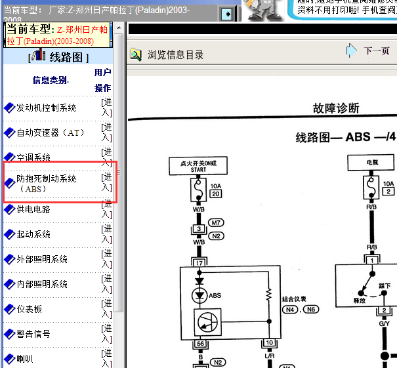397x368 pixels.
Task: Click [进入] for 防抱死制动系统（ABS）
Action: pos(106,182)
